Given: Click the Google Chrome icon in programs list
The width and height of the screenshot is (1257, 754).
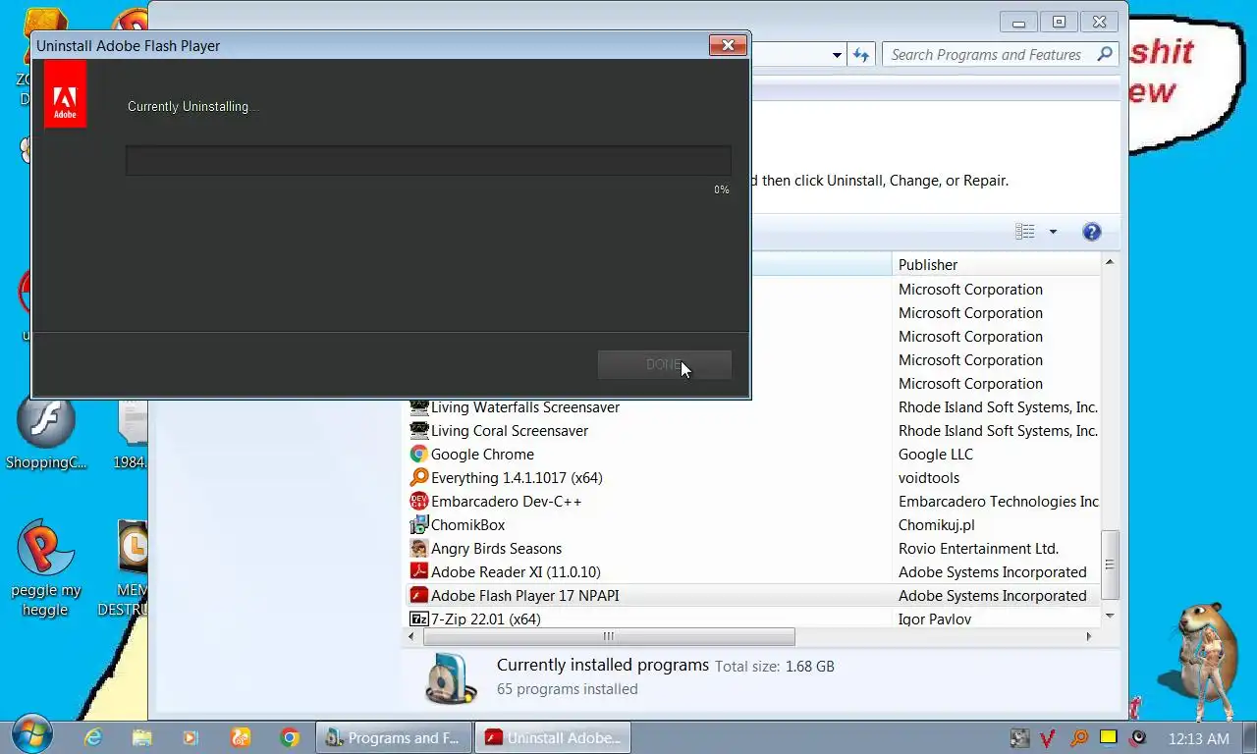Looking at the screenshot, I should click(419, 454).
